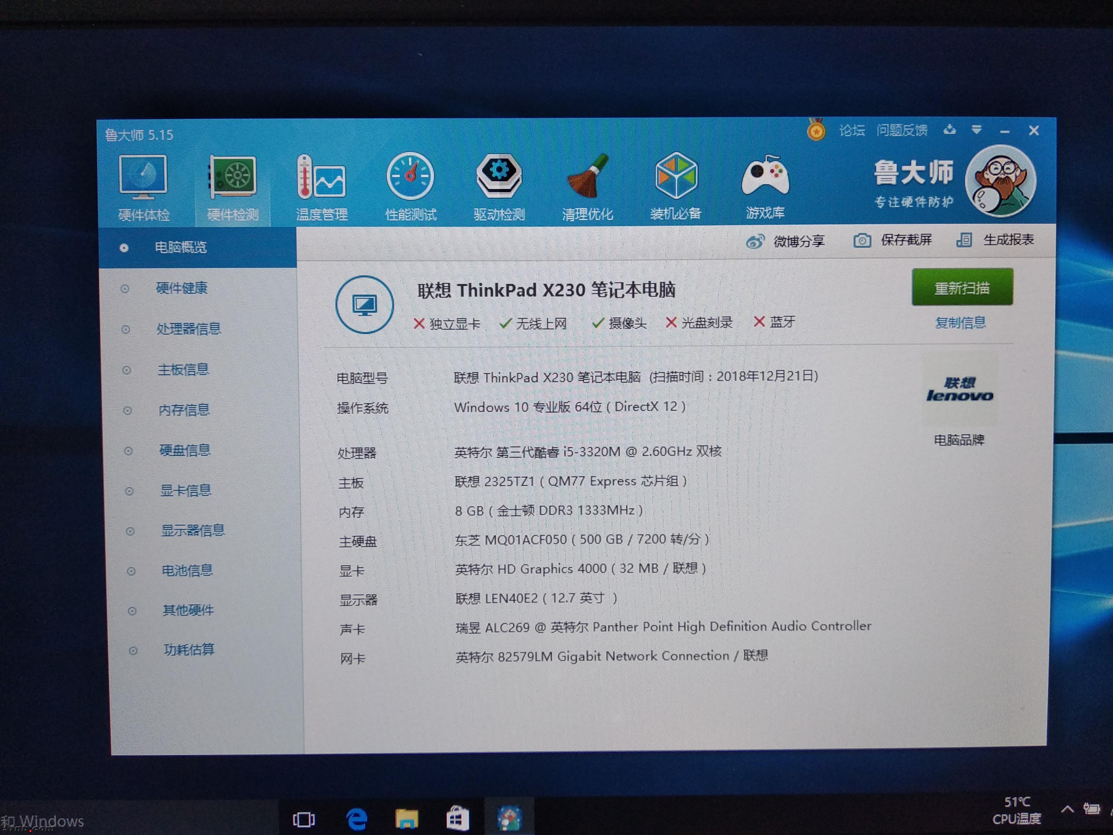
Task: Click the 保存截屏 screenshot camera icon
Action: click(862, 240)
